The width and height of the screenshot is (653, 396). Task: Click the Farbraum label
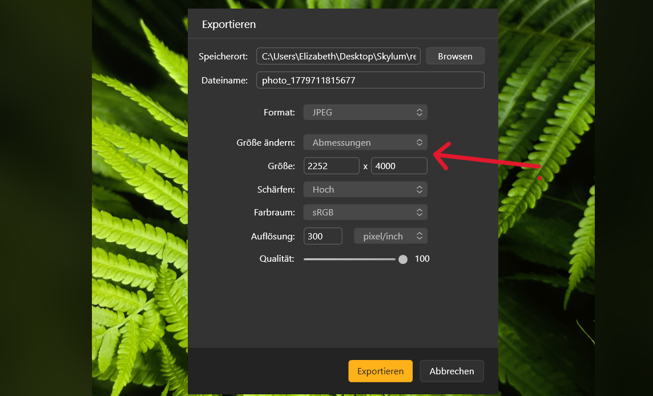click(x=275, y=212)
